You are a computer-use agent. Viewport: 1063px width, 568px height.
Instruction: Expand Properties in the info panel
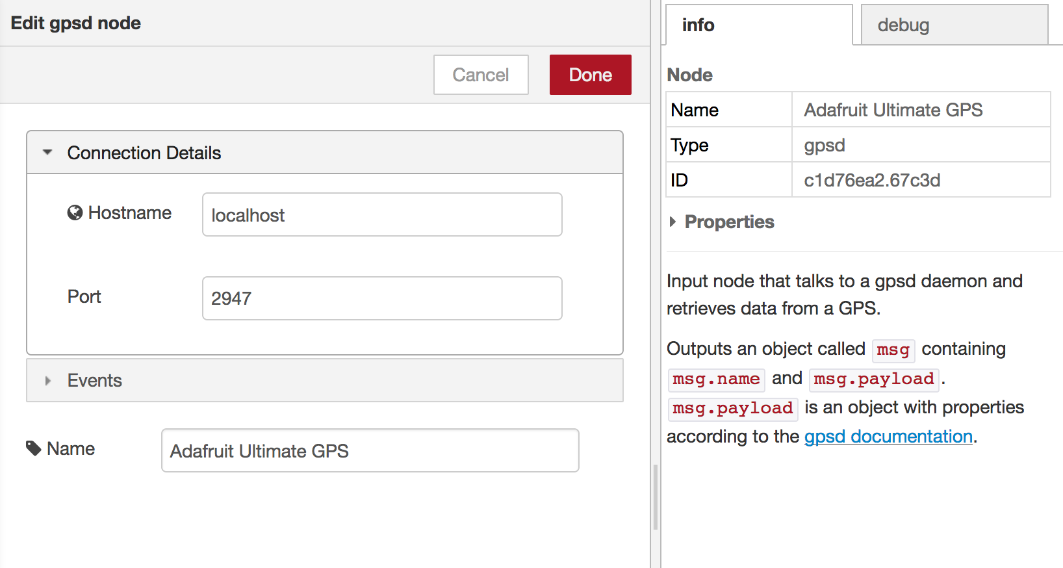coord(672,222)
